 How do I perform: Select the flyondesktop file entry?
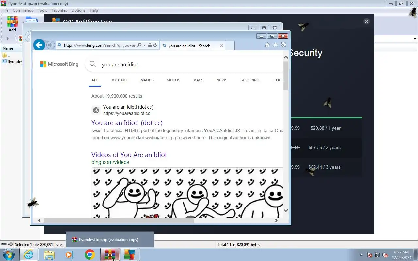point(12,61)
